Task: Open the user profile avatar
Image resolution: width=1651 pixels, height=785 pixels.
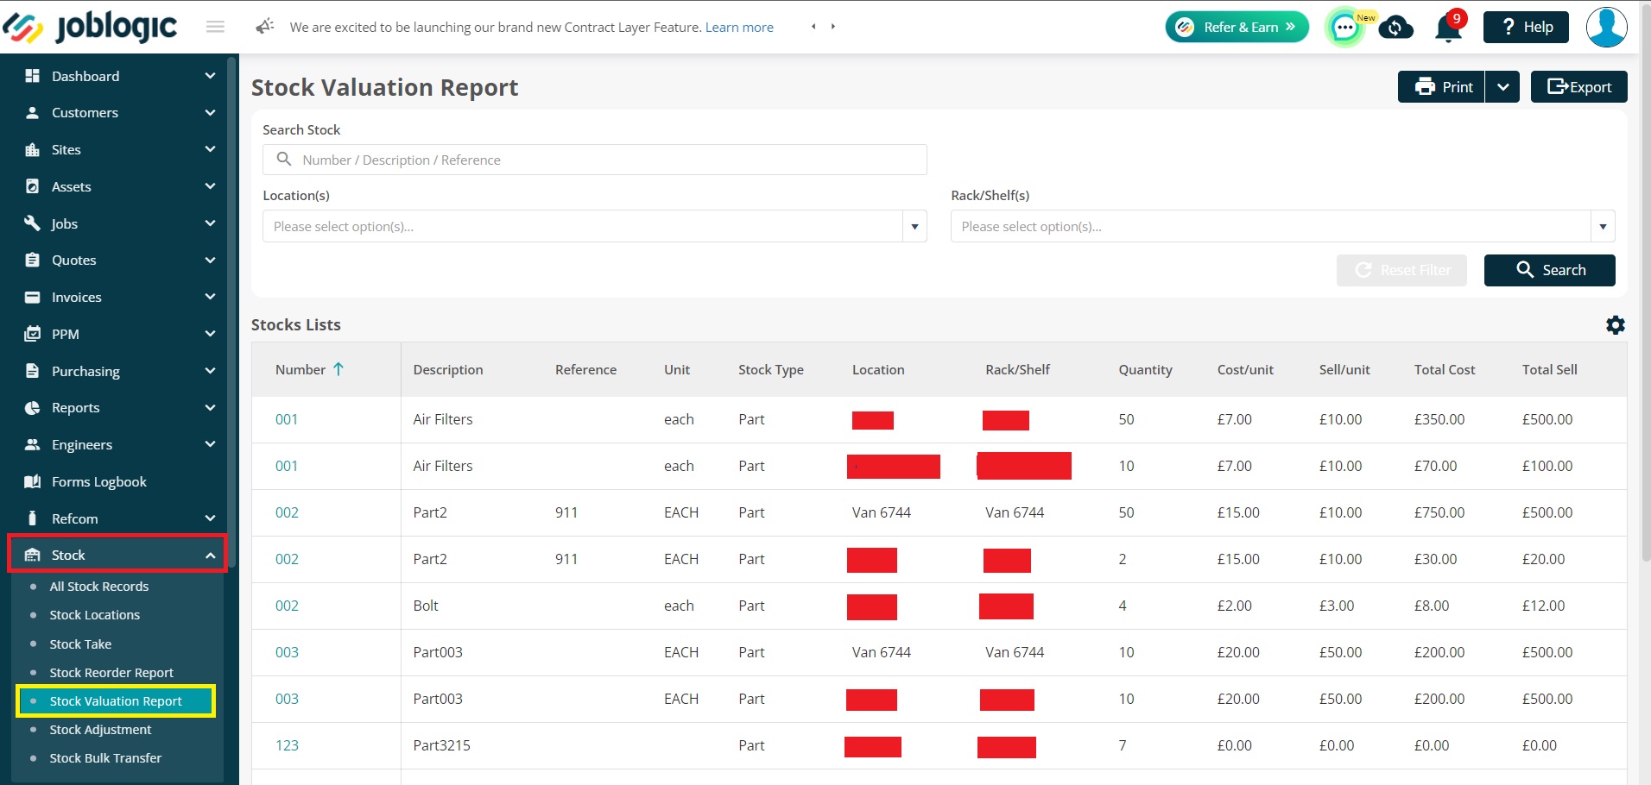Action: click(x=1606, y=27)
